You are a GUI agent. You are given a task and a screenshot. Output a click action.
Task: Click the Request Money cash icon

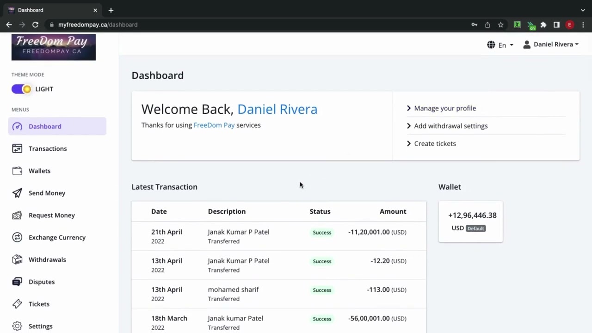coord(17,215)
